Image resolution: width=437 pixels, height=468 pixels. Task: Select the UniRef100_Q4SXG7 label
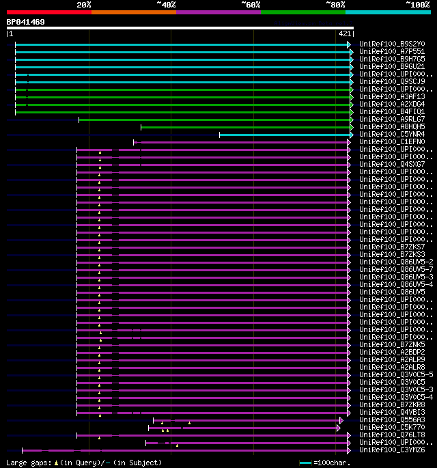click(x=392, y=164)
